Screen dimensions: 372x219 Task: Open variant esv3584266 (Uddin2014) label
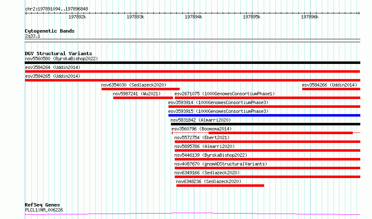(329, 85)
